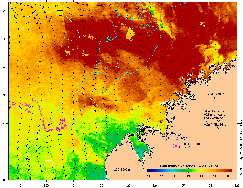Click the Argo circle legend marker
This screenshot has height=188, width=243.
point(177,139)
